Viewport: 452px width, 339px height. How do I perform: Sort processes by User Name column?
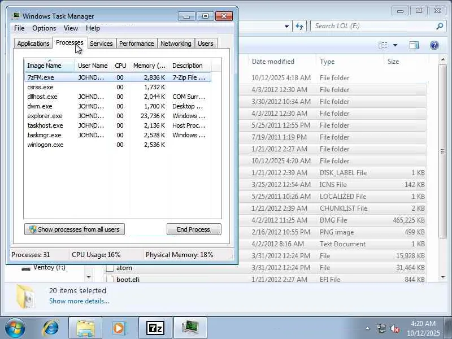[93, 66]
